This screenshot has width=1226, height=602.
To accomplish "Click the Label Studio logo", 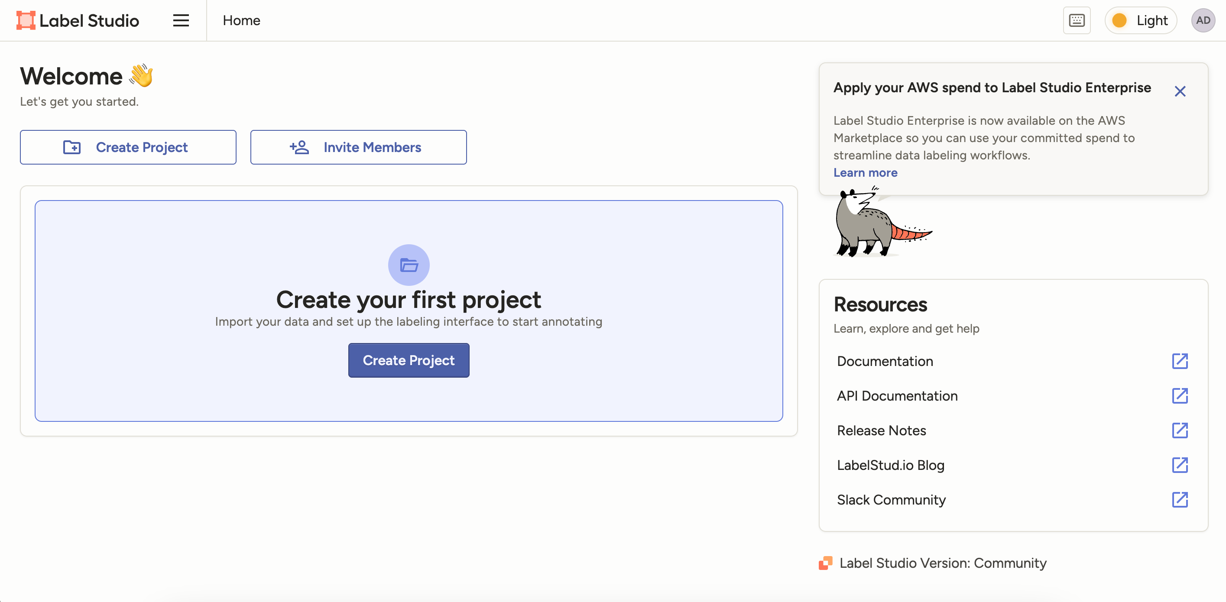I will click(x=78, y=20).
